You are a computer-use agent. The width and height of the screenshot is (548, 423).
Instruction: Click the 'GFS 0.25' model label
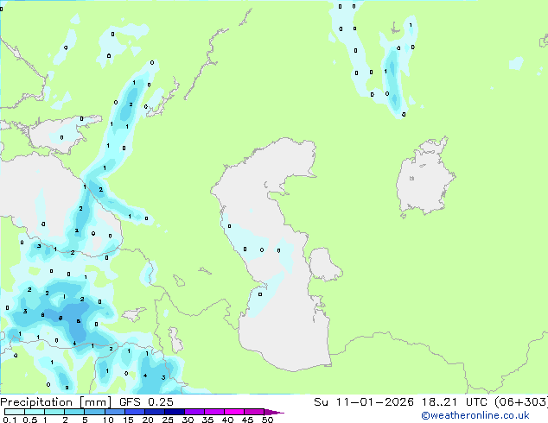point(146,402)
